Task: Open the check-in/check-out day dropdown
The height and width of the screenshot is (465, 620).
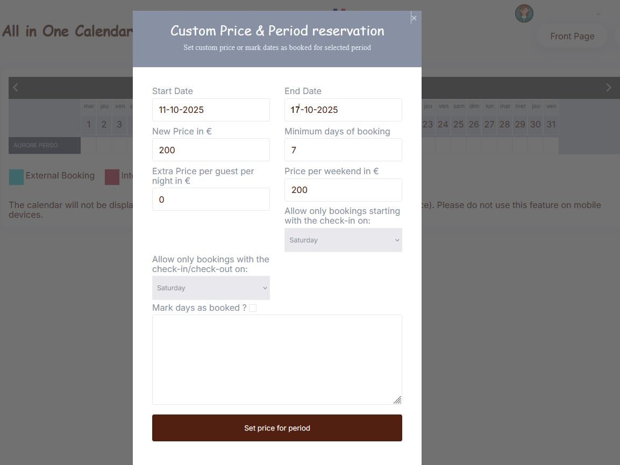Action: [211, 288]
